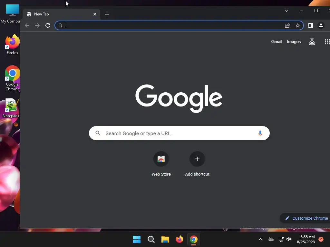This screenshot has width=330, height=247.
Task: Click the browser forward arrow
Action: tap(37, 25)
